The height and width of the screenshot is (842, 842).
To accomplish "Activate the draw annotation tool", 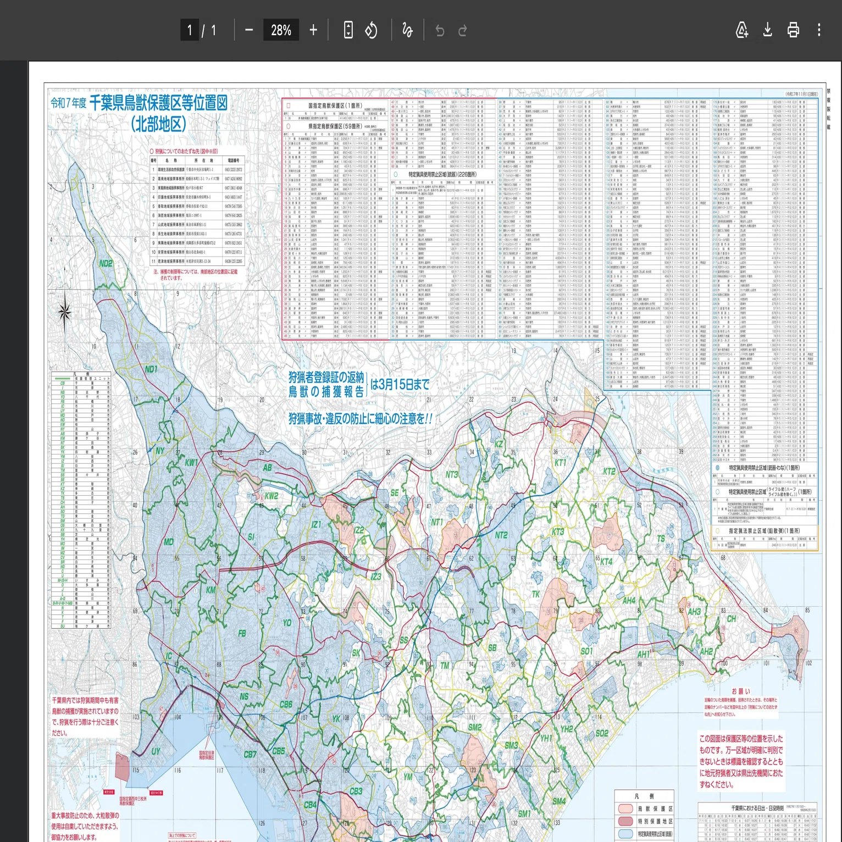I will (x=407, y=30).
